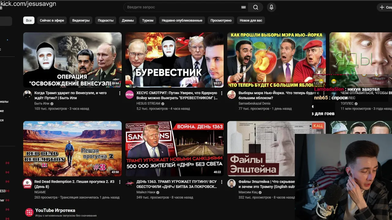The image size is (392, 220).
Task: Go to 'Быть Или' channel name
Action: pos(42,104)
